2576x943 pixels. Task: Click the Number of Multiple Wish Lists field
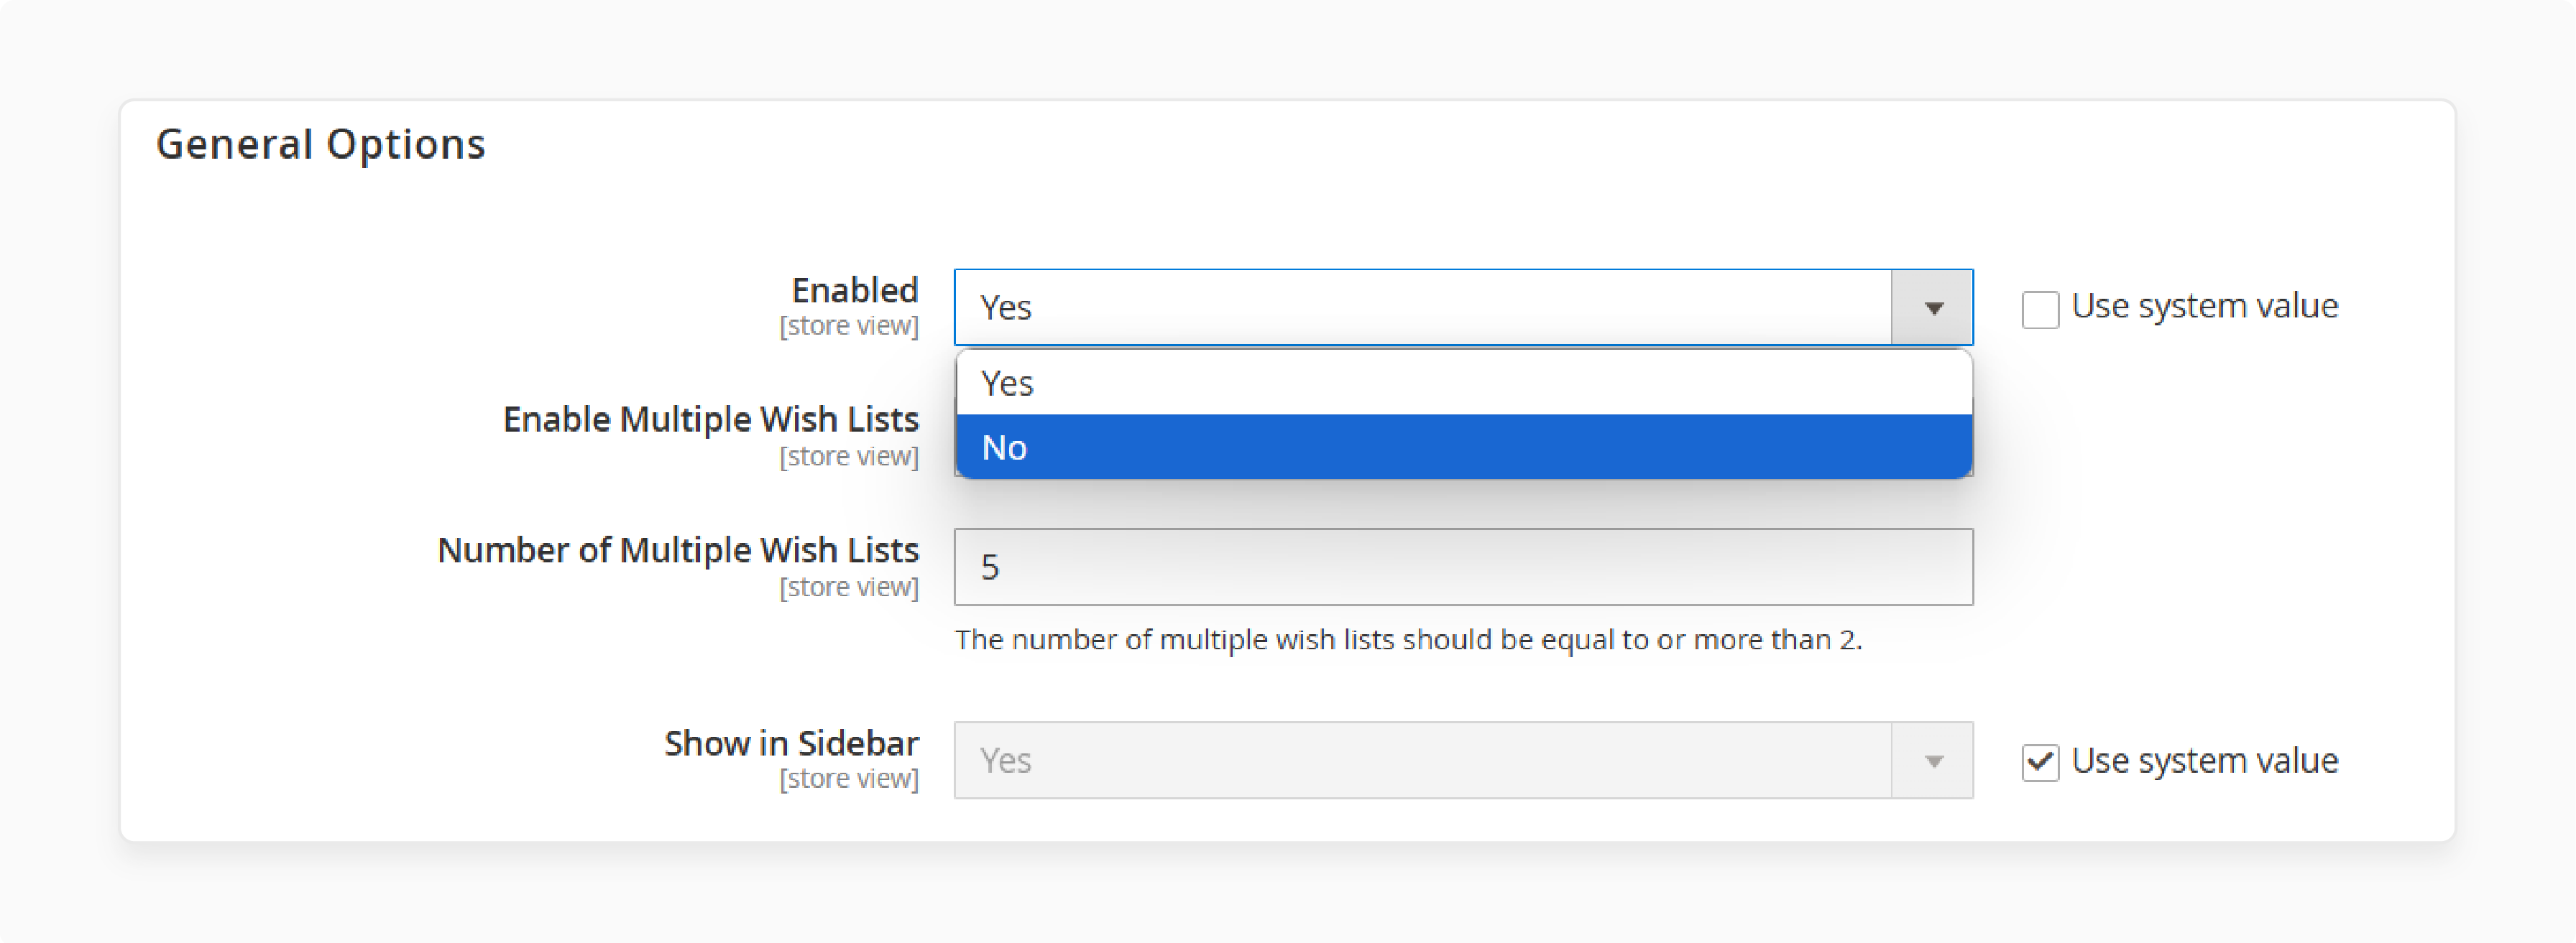(1463, 567)
